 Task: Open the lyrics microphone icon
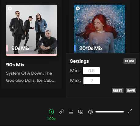point(61,112)
